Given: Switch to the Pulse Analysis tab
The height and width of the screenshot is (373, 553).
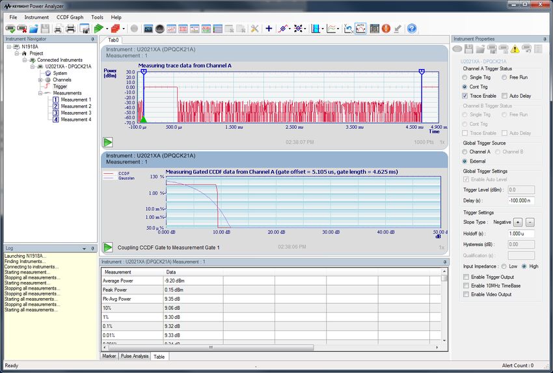Looking at the screenshot, I should (x=135, y=357).
